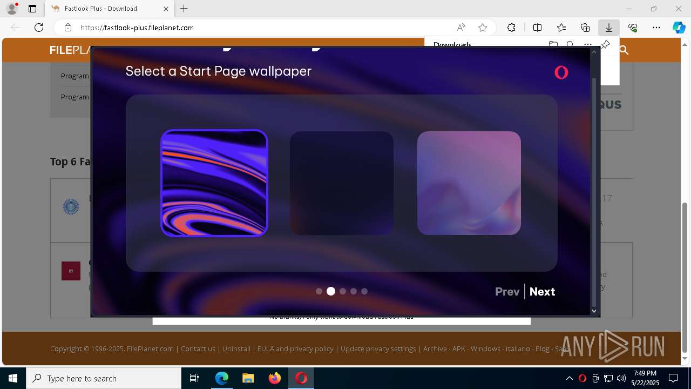The width and height of the screenshot is (691, 389).
Task: Close the Fastlook Plus tab
Action: pos(166,9)
